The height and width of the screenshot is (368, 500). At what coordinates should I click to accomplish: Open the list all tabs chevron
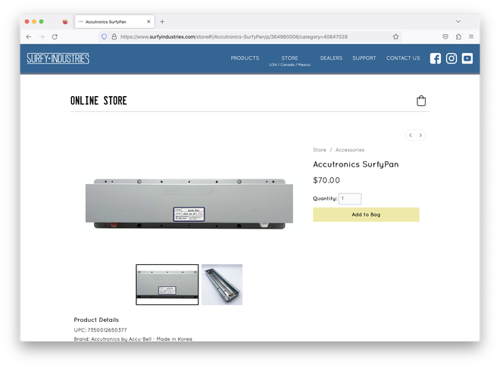point(458,21)
